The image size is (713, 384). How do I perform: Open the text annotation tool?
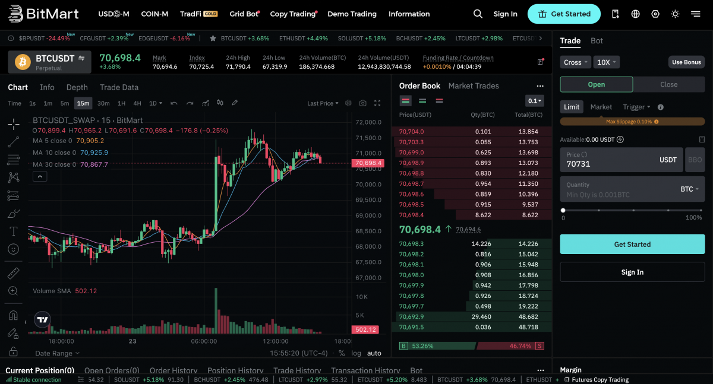tap(13, 231)
